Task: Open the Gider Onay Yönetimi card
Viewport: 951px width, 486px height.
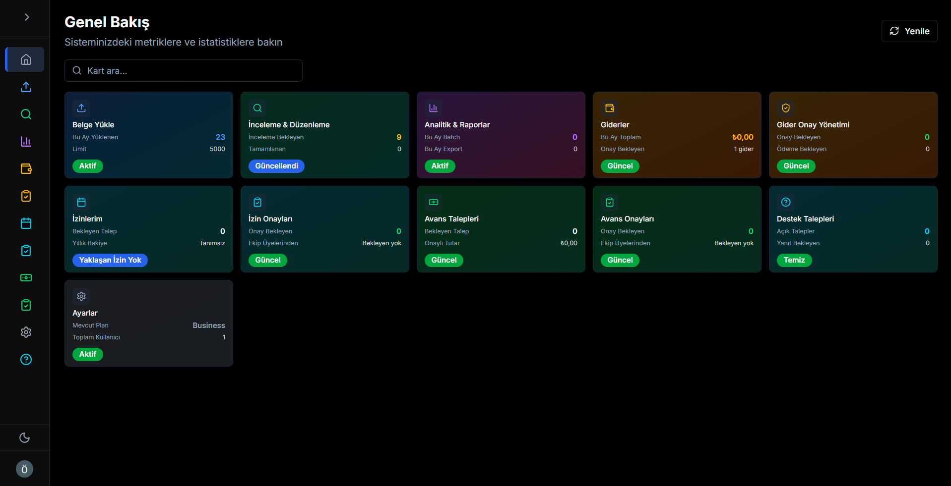Action: pyautogui.click(x=853, y=135)
